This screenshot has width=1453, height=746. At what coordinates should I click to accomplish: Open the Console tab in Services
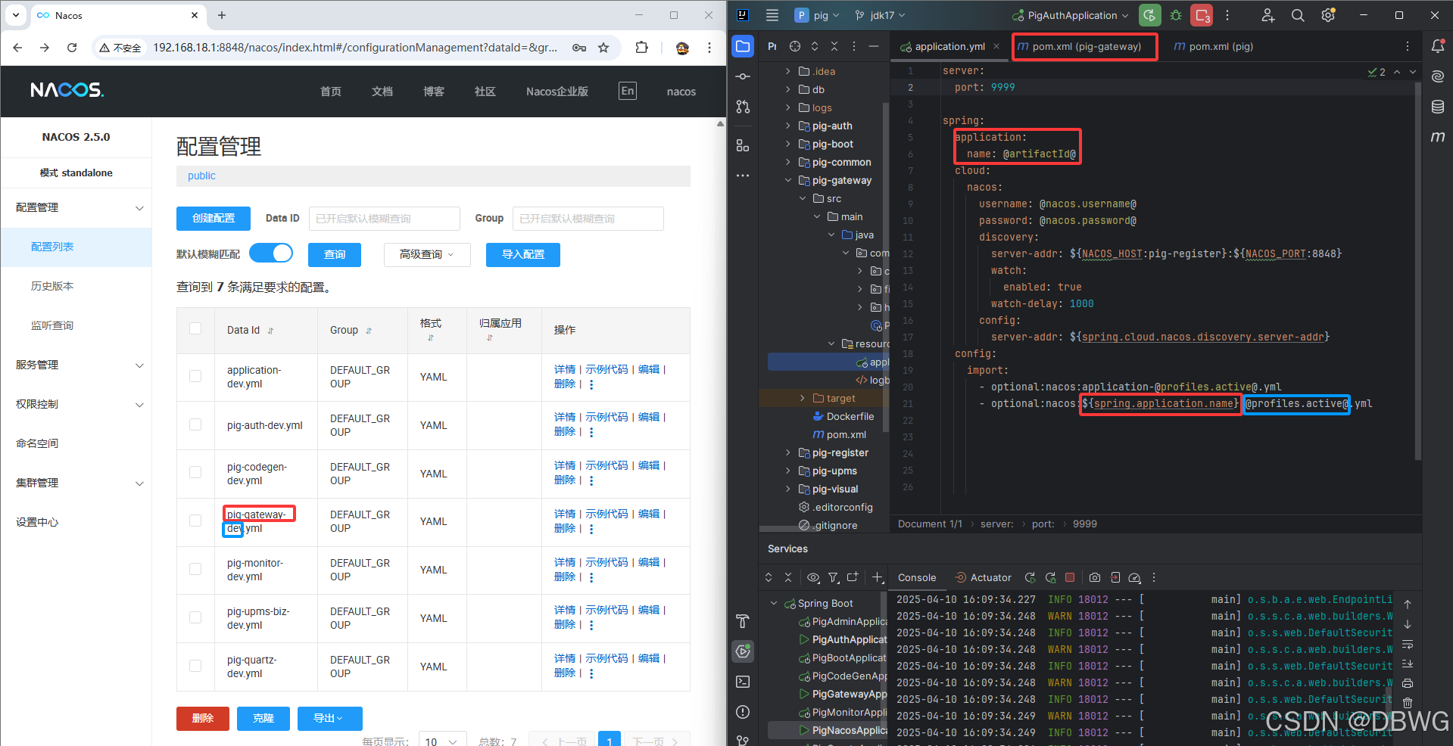(917, 577)
